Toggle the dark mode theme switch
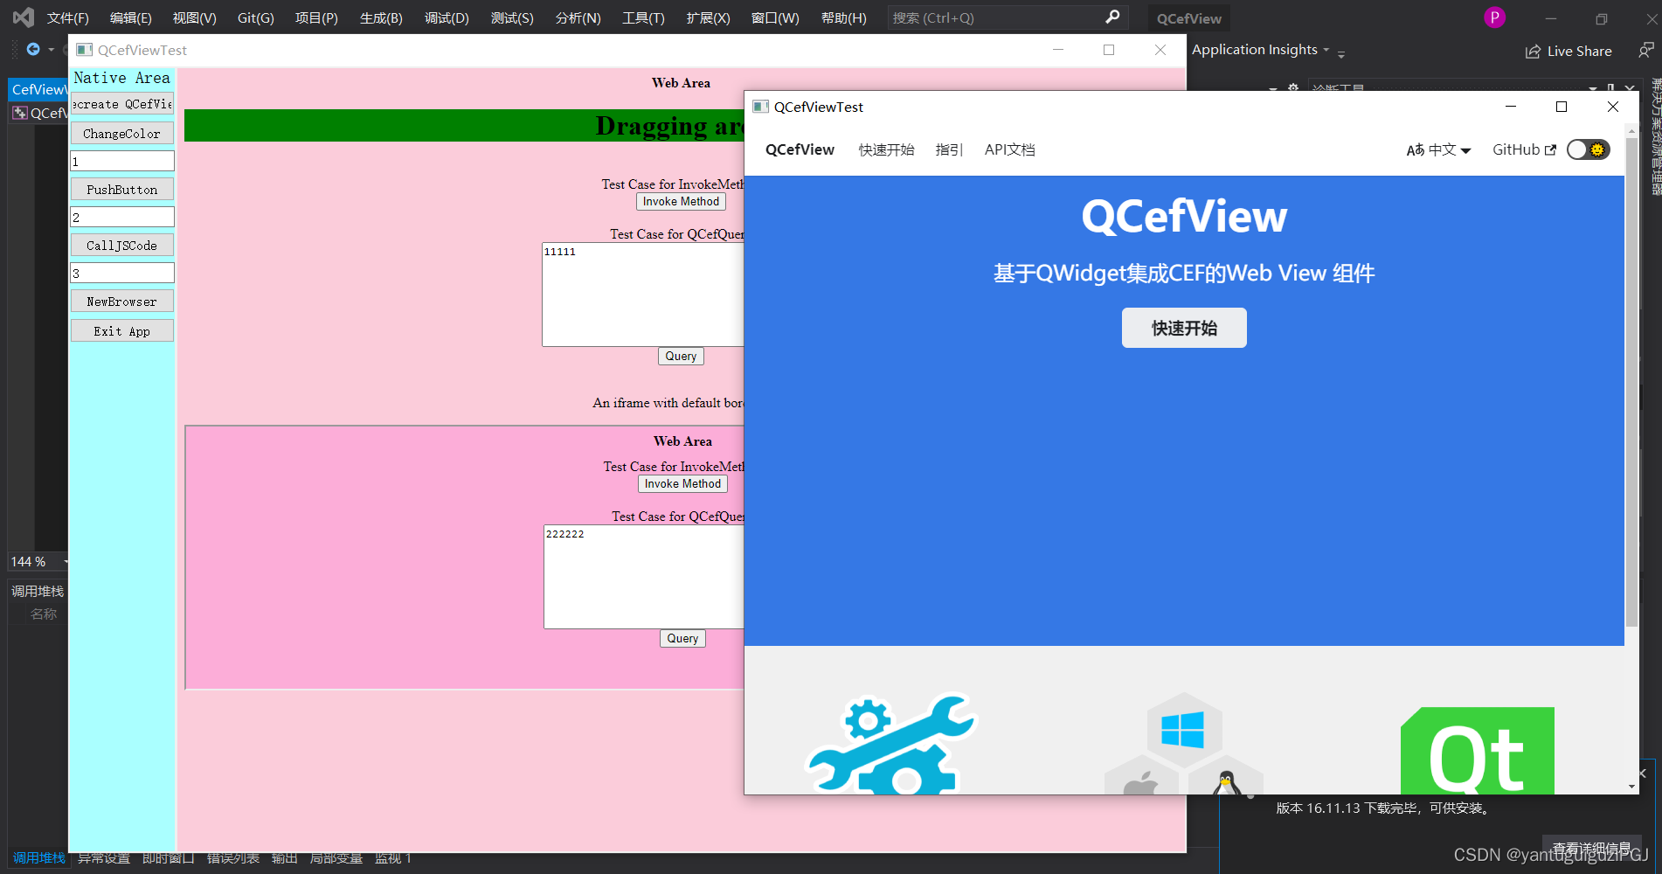 (x=1588, y=149)
